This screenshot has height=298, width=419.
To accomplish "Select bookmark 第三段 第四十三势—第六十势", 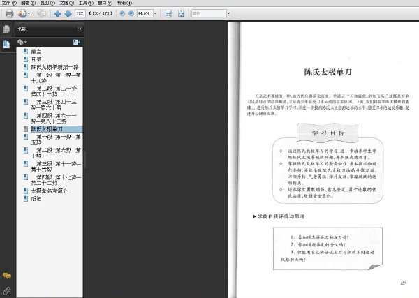I will 54,105.
